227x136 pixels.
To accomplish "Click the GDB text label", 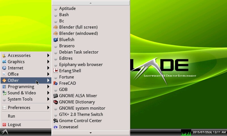I will point(63,90).
